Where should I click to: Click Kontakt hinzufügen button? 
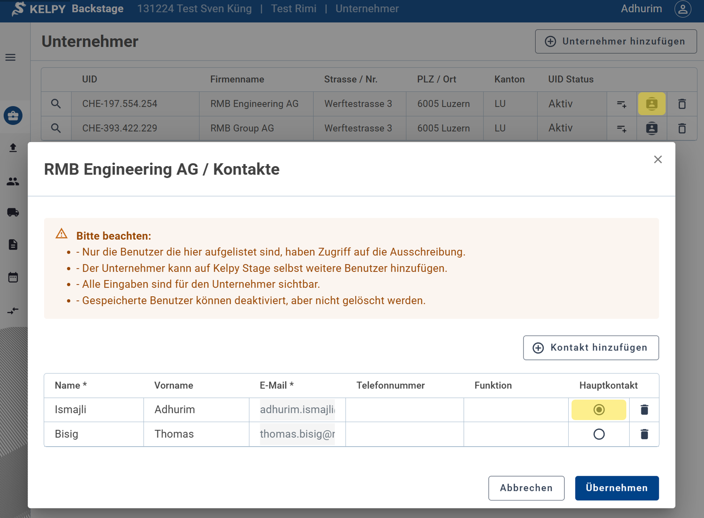(591, 348)
